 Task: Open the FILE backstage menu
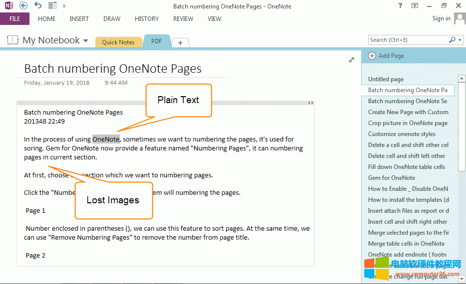coord(14,19)
